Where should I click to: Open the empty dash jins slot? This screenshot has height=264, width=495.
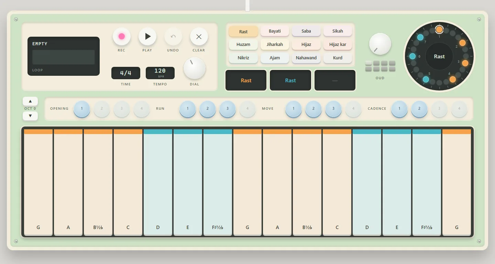coord(335,81)
